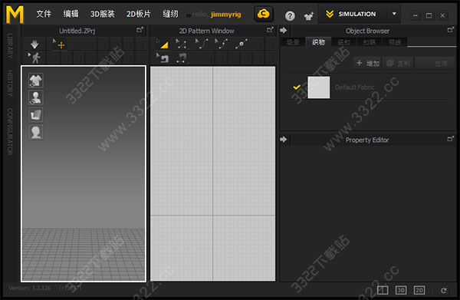Image resolution: width=460 pixels, height=300 pixels.
Task: Open the LIBRARY side panel
Action: coord(10,45)
